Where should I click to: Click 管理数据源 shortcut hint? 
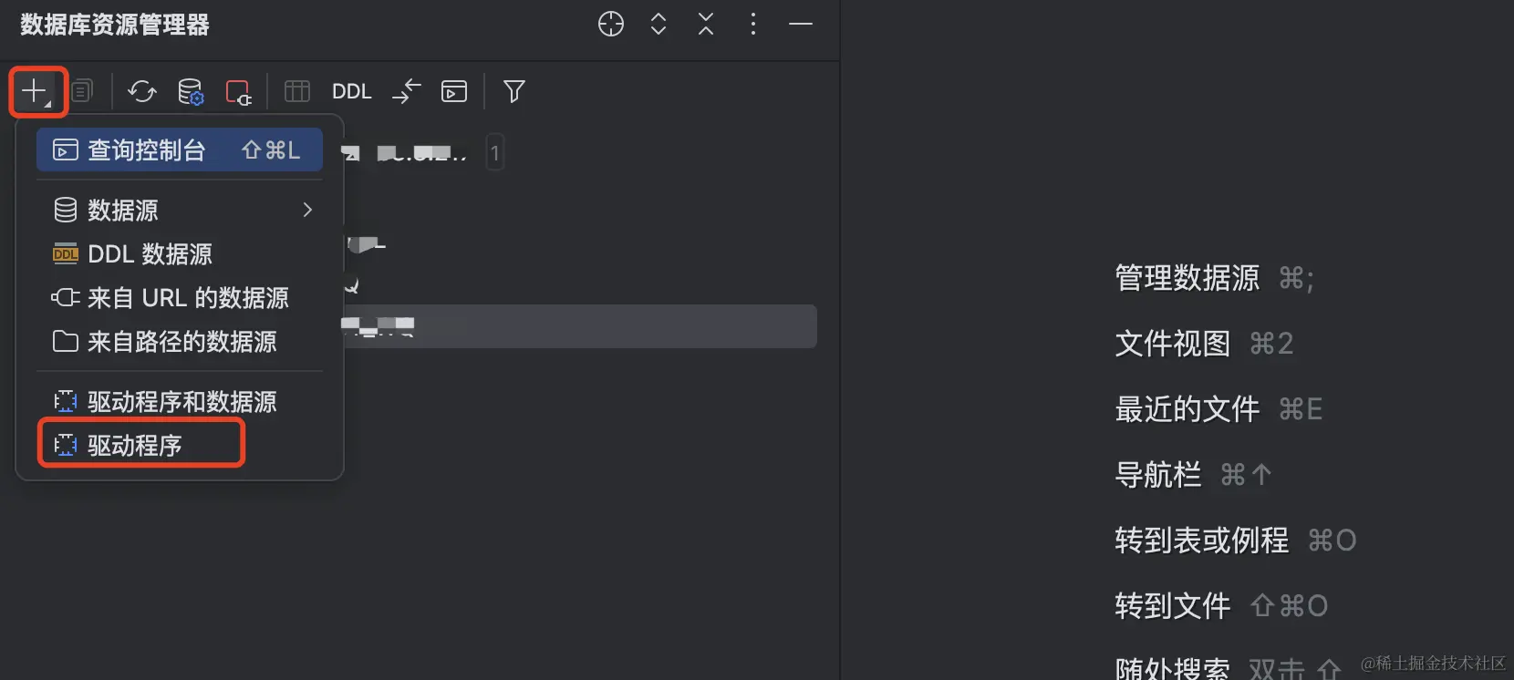[x=1214, y=277]
